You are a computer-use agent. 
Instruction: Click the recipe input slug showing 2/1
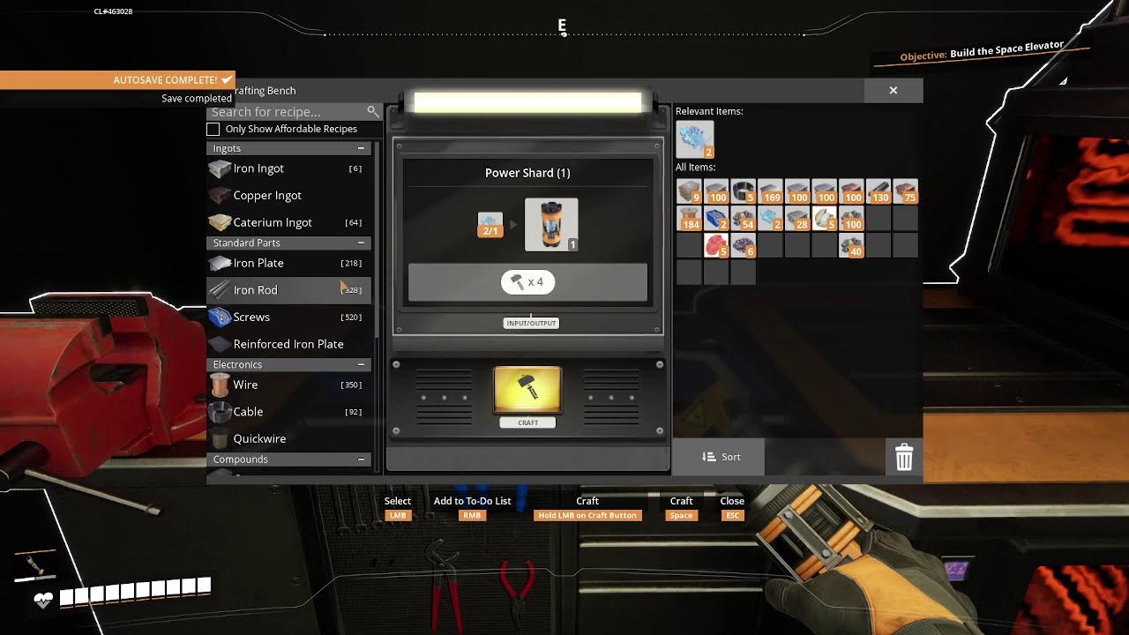[490, 224]
